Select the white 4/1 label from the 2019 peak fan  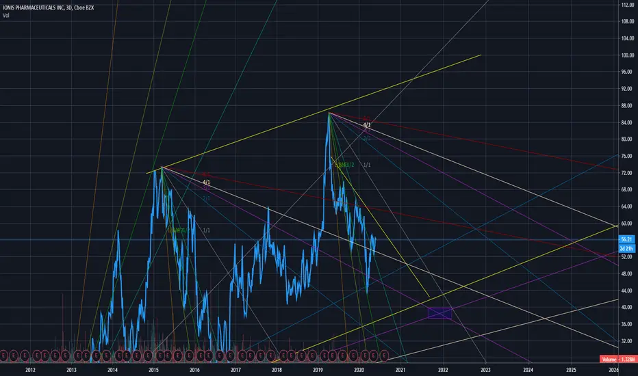[x=367, y=125]
